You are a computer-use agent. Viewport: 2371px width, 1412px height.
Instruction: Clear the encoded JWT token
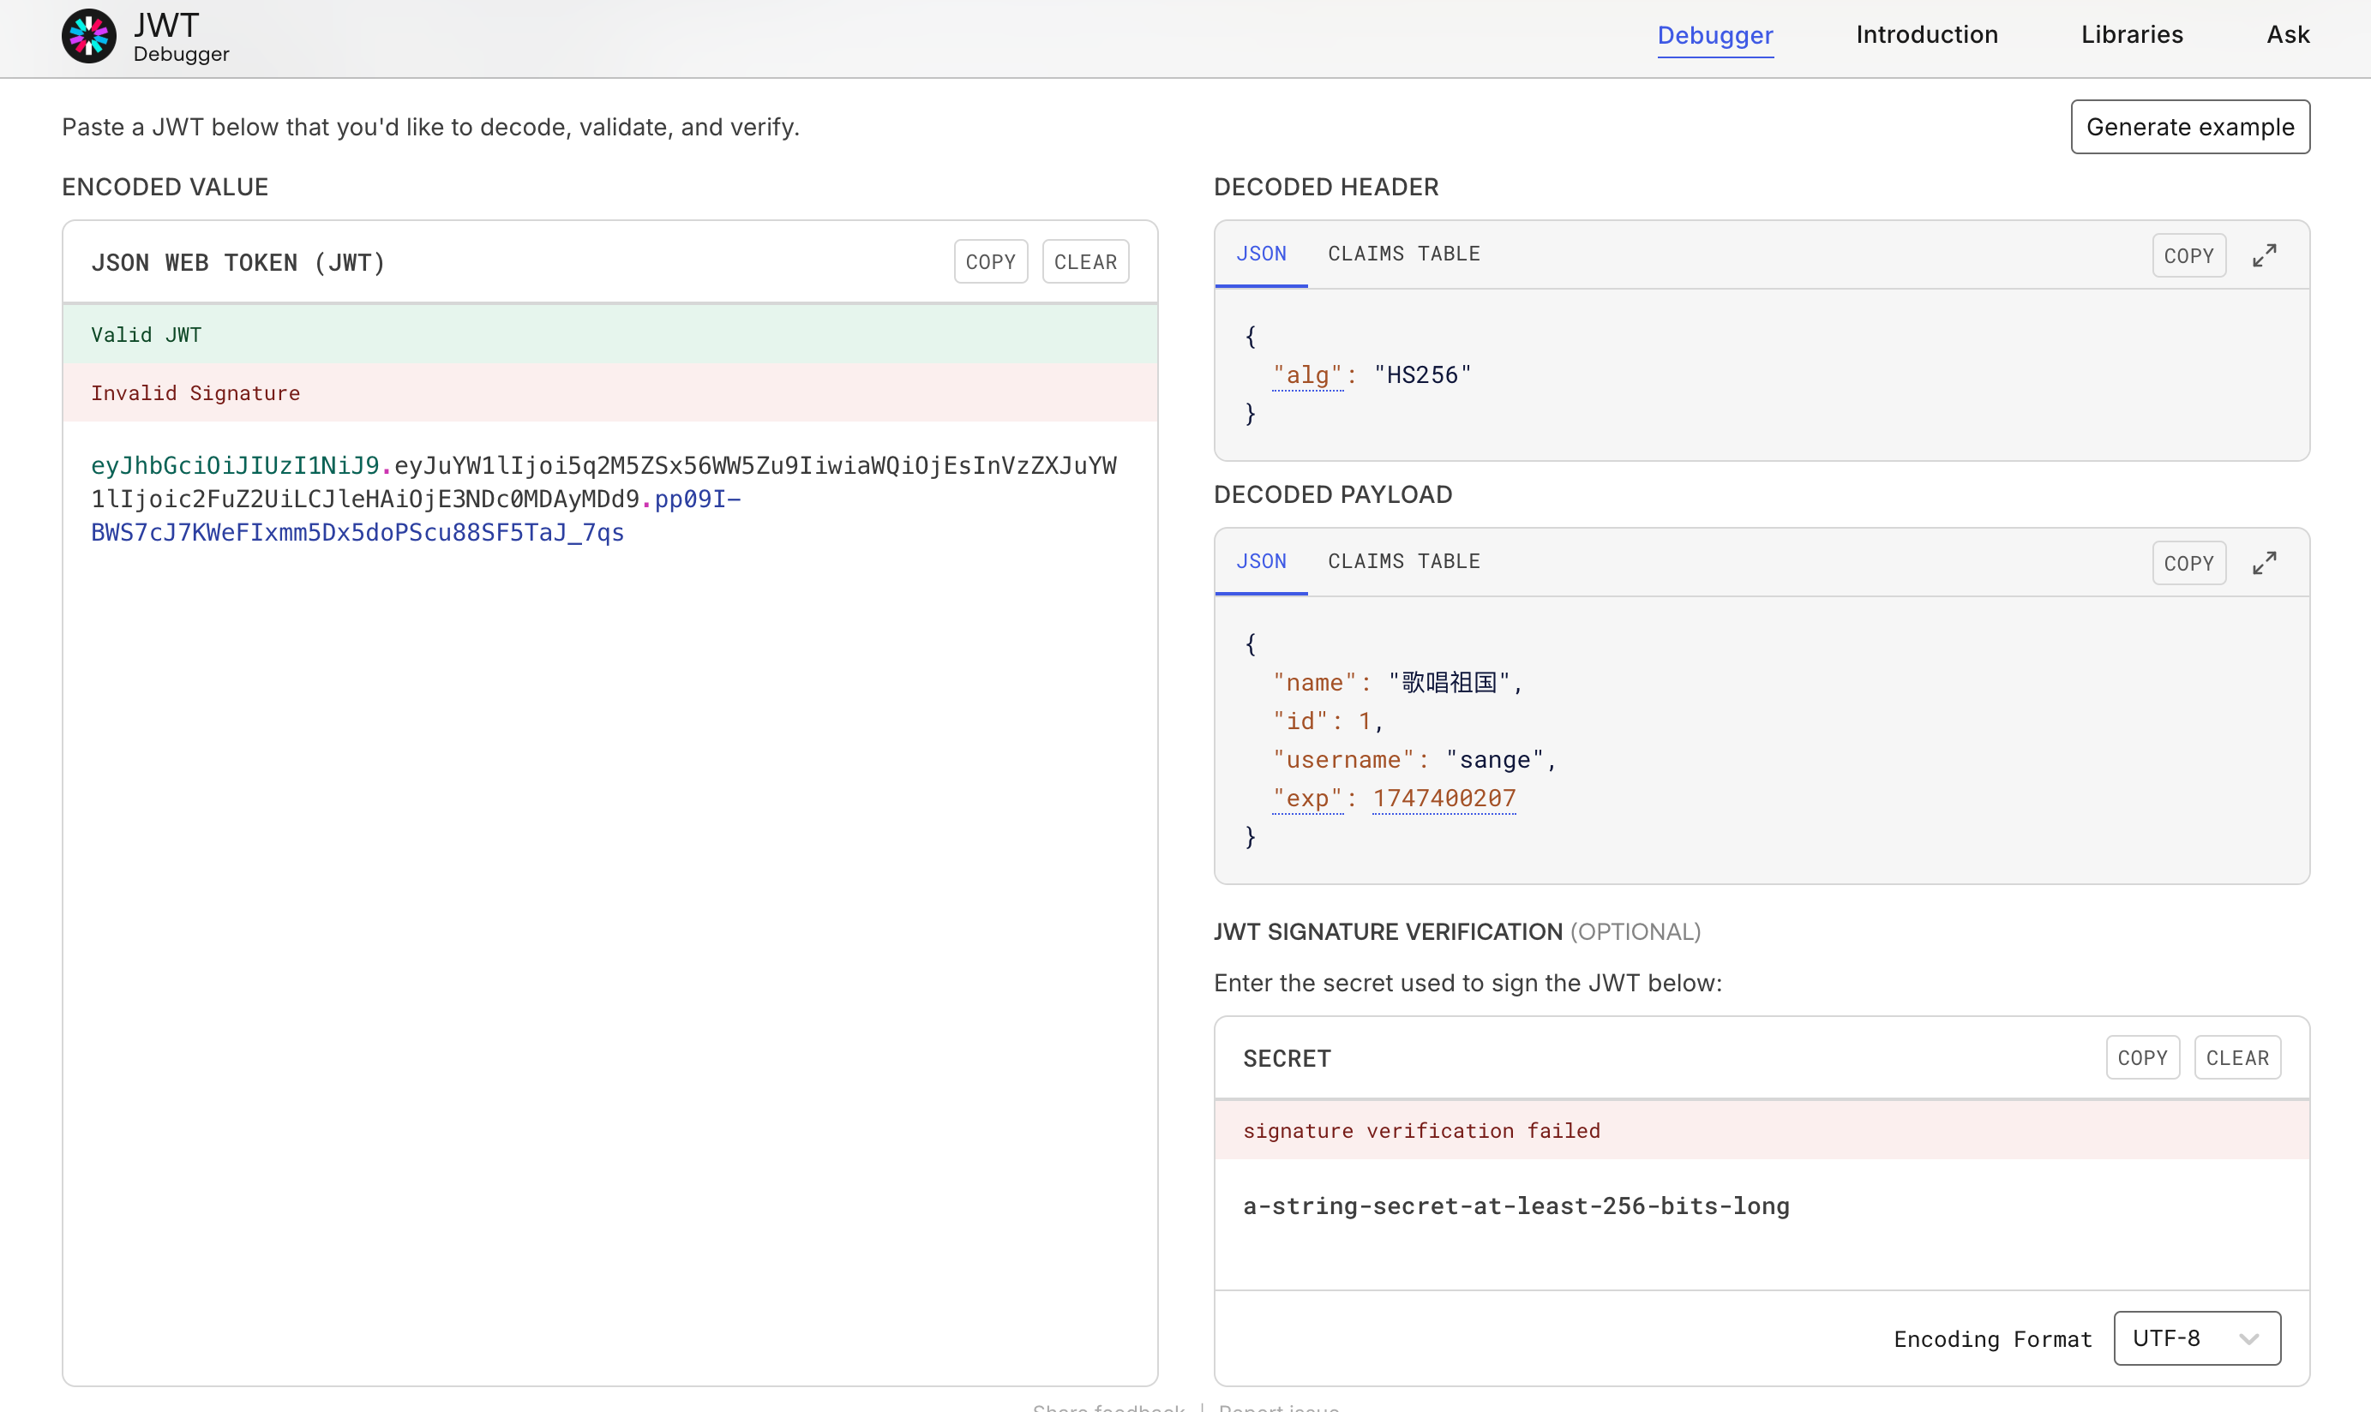pyautogui.click(x=1084, y=261)
